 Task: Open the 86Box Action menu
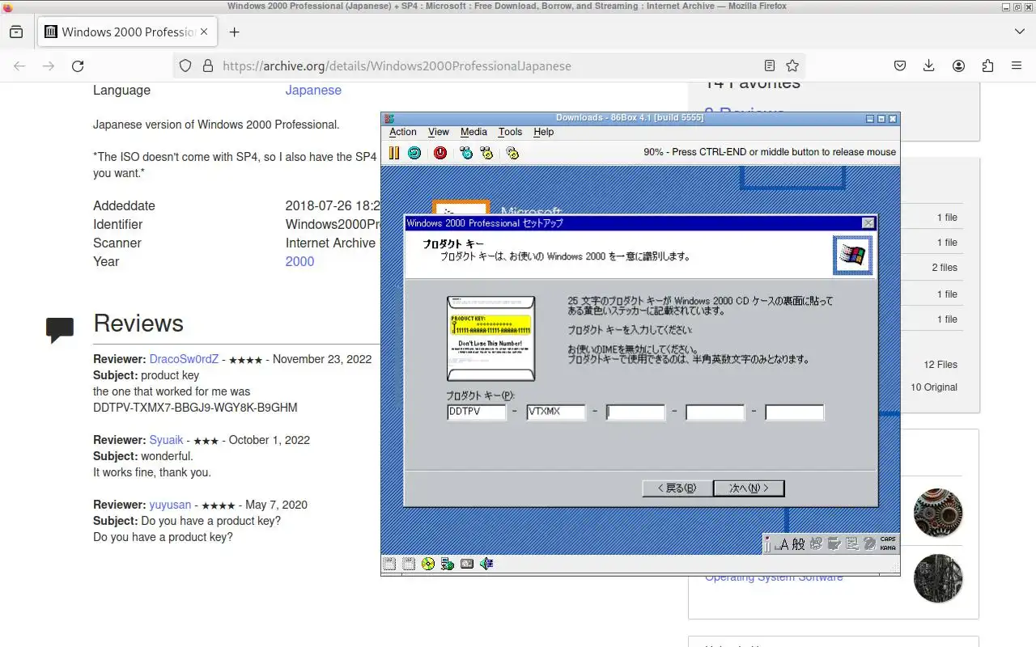[403, 132]
